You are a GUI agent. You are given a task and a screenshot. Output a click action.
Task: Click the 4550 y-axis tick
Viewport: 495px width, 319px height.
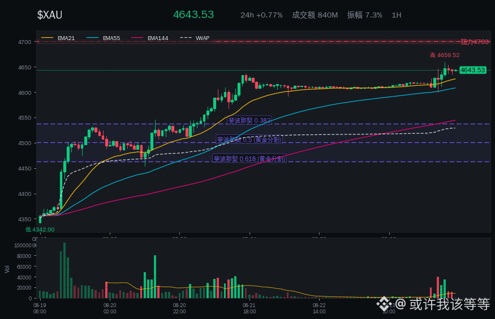[25, 118]
